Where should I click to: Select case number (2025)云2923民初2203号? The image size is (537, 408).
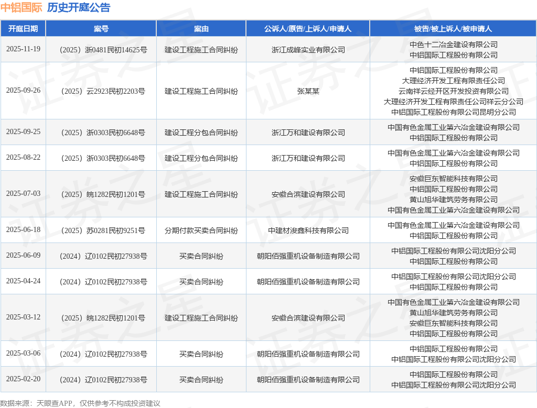[x=103, y=91]
